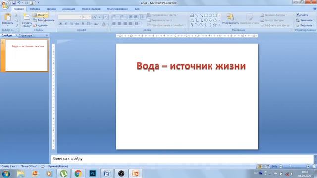Select the text box shape icon
Viewport: 317px width, 178px height.
[192, 15]
